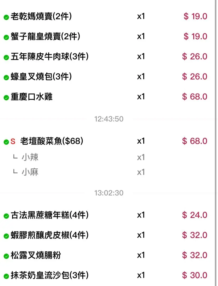Click the x1 quantity for 松露叉燒腸粉
This screenshot has height=286, width=218.
pyautogui.click(x=141, y=255)
